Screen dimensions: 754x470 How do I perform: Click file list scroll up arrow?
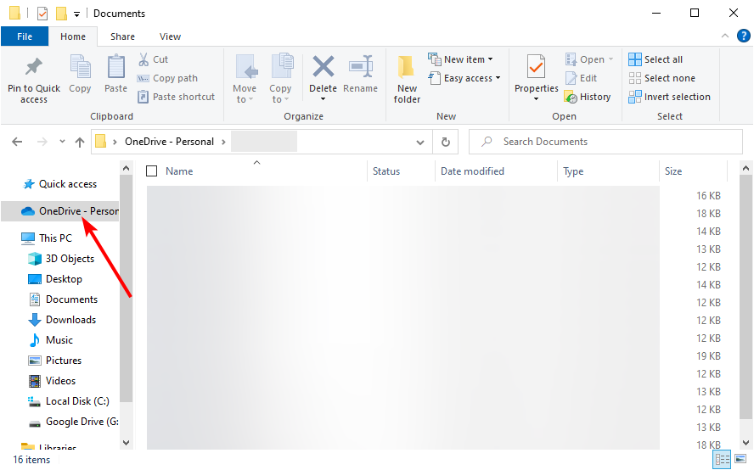746,168
